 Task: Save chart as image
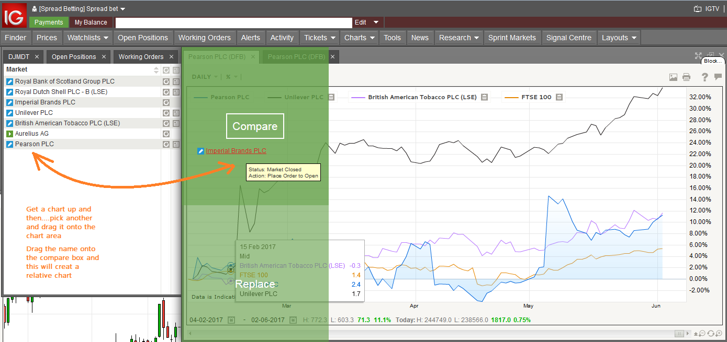pos(673,77)
